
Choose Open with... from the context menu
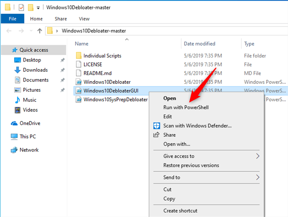(177, 144)
